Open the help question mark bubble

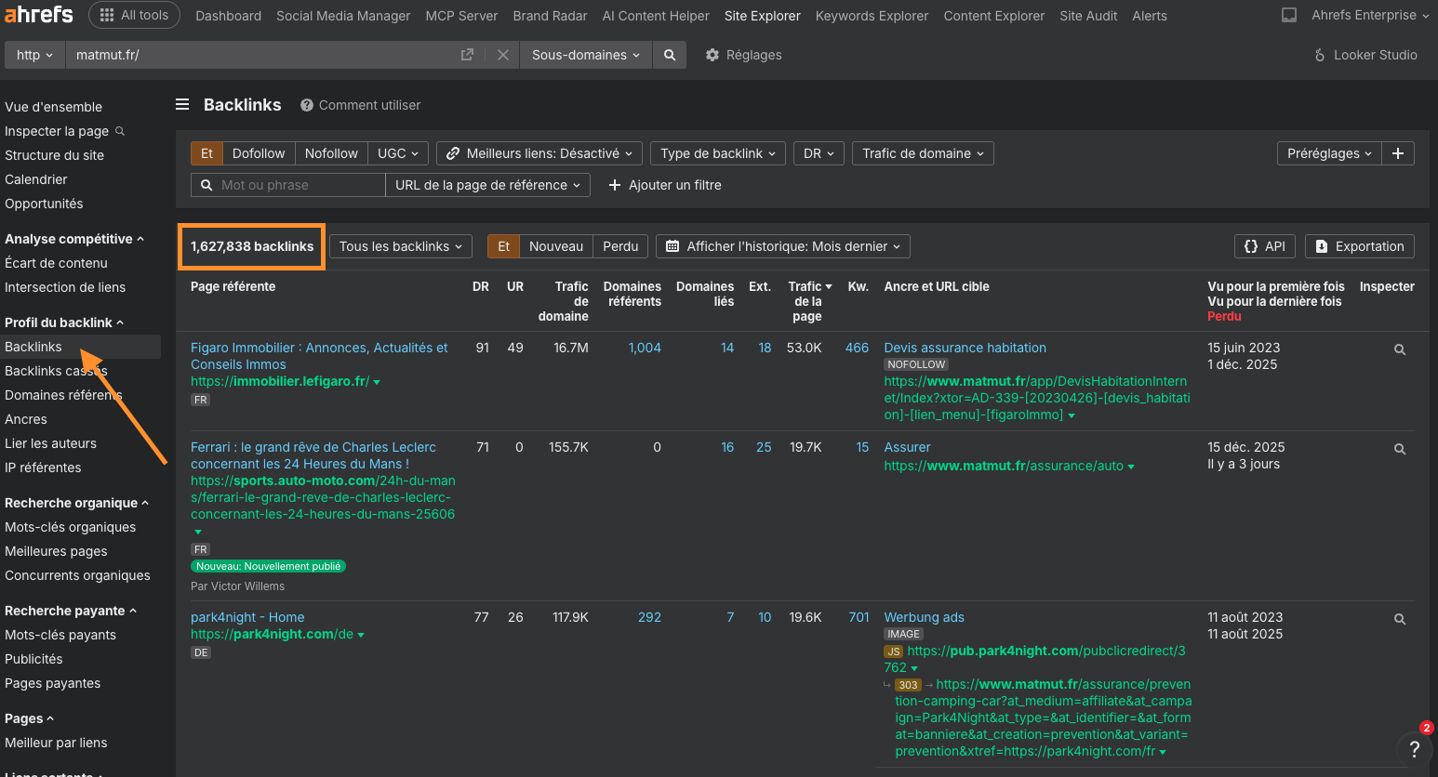pos(1414,748)
